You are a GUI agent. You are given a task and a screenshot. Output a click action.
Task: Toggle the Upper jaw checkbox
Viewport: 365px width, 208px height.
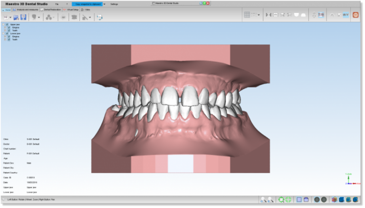point(7,24)
